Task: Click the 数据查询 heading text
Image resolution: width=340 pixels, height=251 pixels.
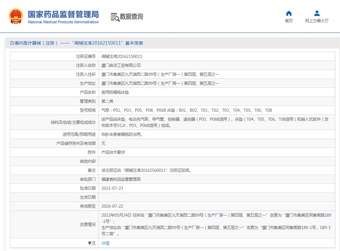Action: [132, 16]
